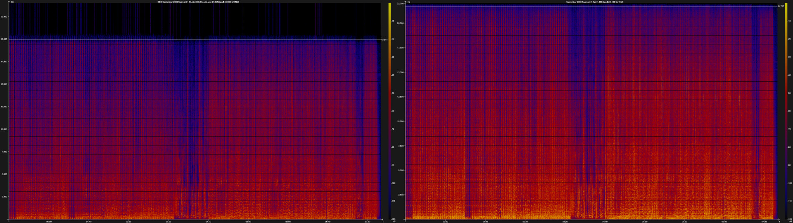
Task: Click the 04:10 time marker on left spectrogram
Action: (x=208, y=221)
